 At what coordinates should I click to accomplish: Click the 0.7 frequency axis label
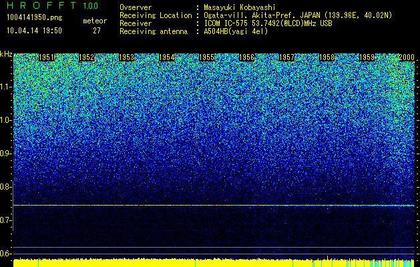click(5, 220)
